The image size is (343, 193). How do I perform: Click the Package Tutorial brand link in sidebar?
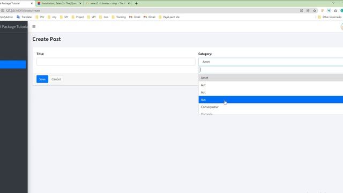(14, 27)
